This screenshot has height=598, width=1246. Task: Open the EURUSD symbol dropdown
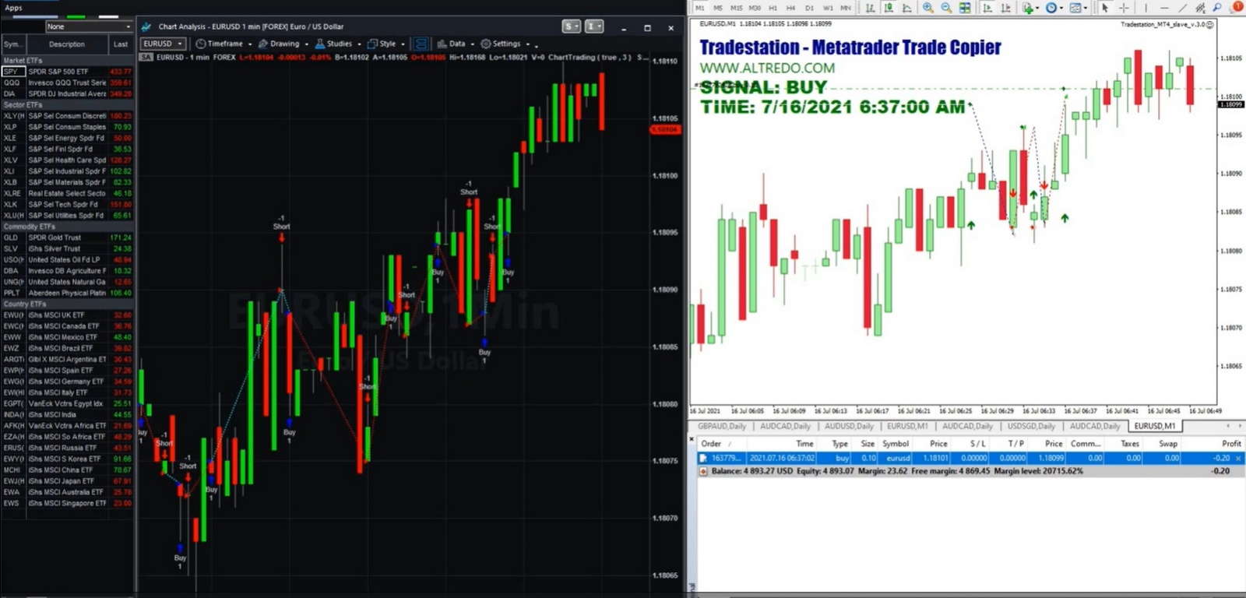(x=164, y=44)
